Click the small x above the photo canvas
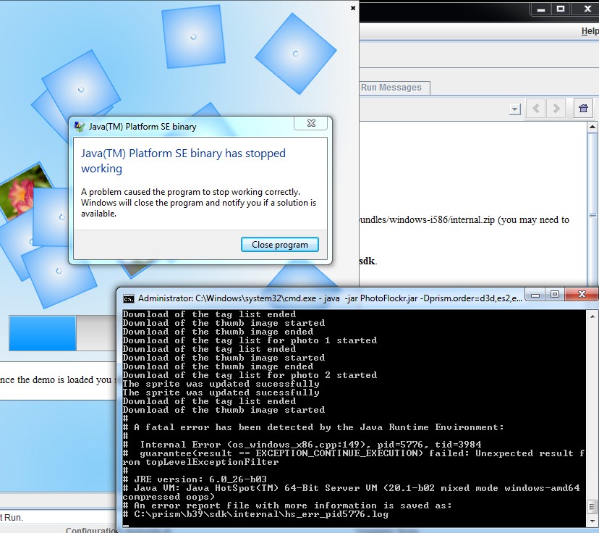 353,8
